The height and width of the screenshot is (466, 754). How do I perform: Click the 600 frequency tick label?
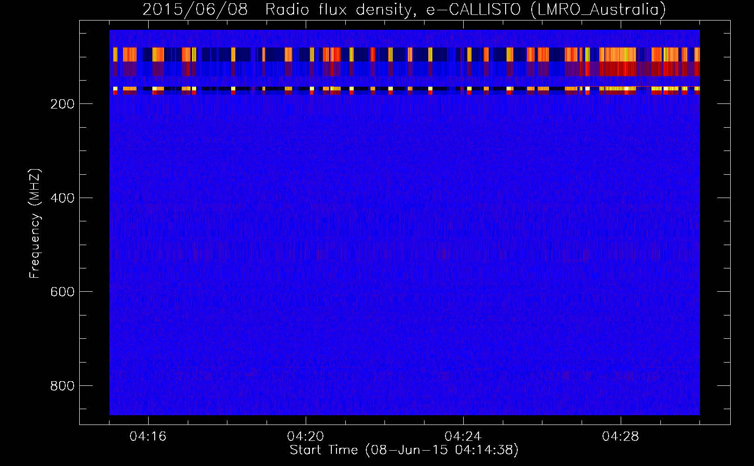coord(62,292)
